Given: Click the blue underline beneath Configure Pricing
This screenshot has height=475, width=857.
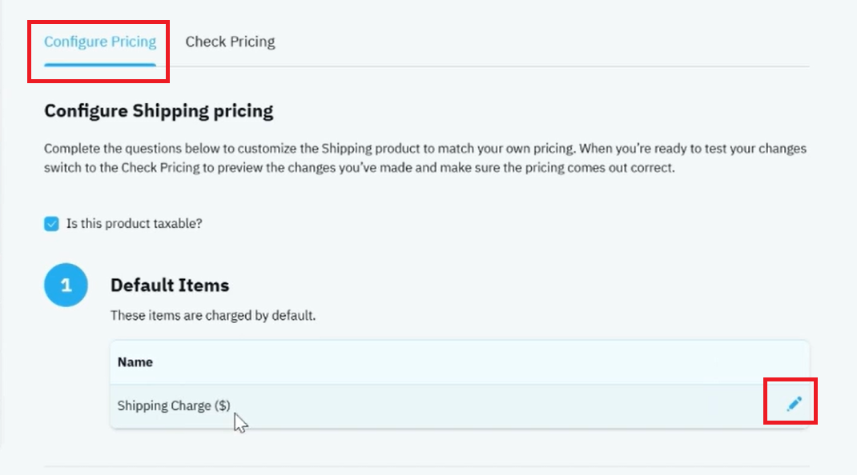Looking at the screenshot, I should (100, 65).
